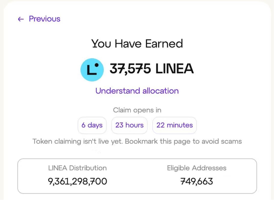Click the back arrow icon beside Previous
This screenshot has width=274, height=200.
21,19
